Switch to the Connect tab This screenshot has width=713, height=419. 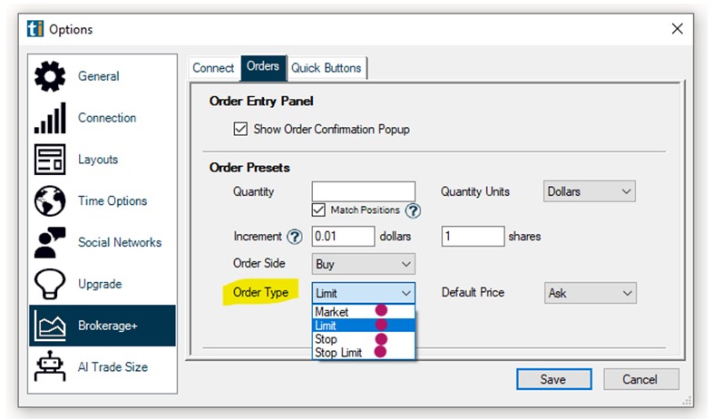[213, 68]
